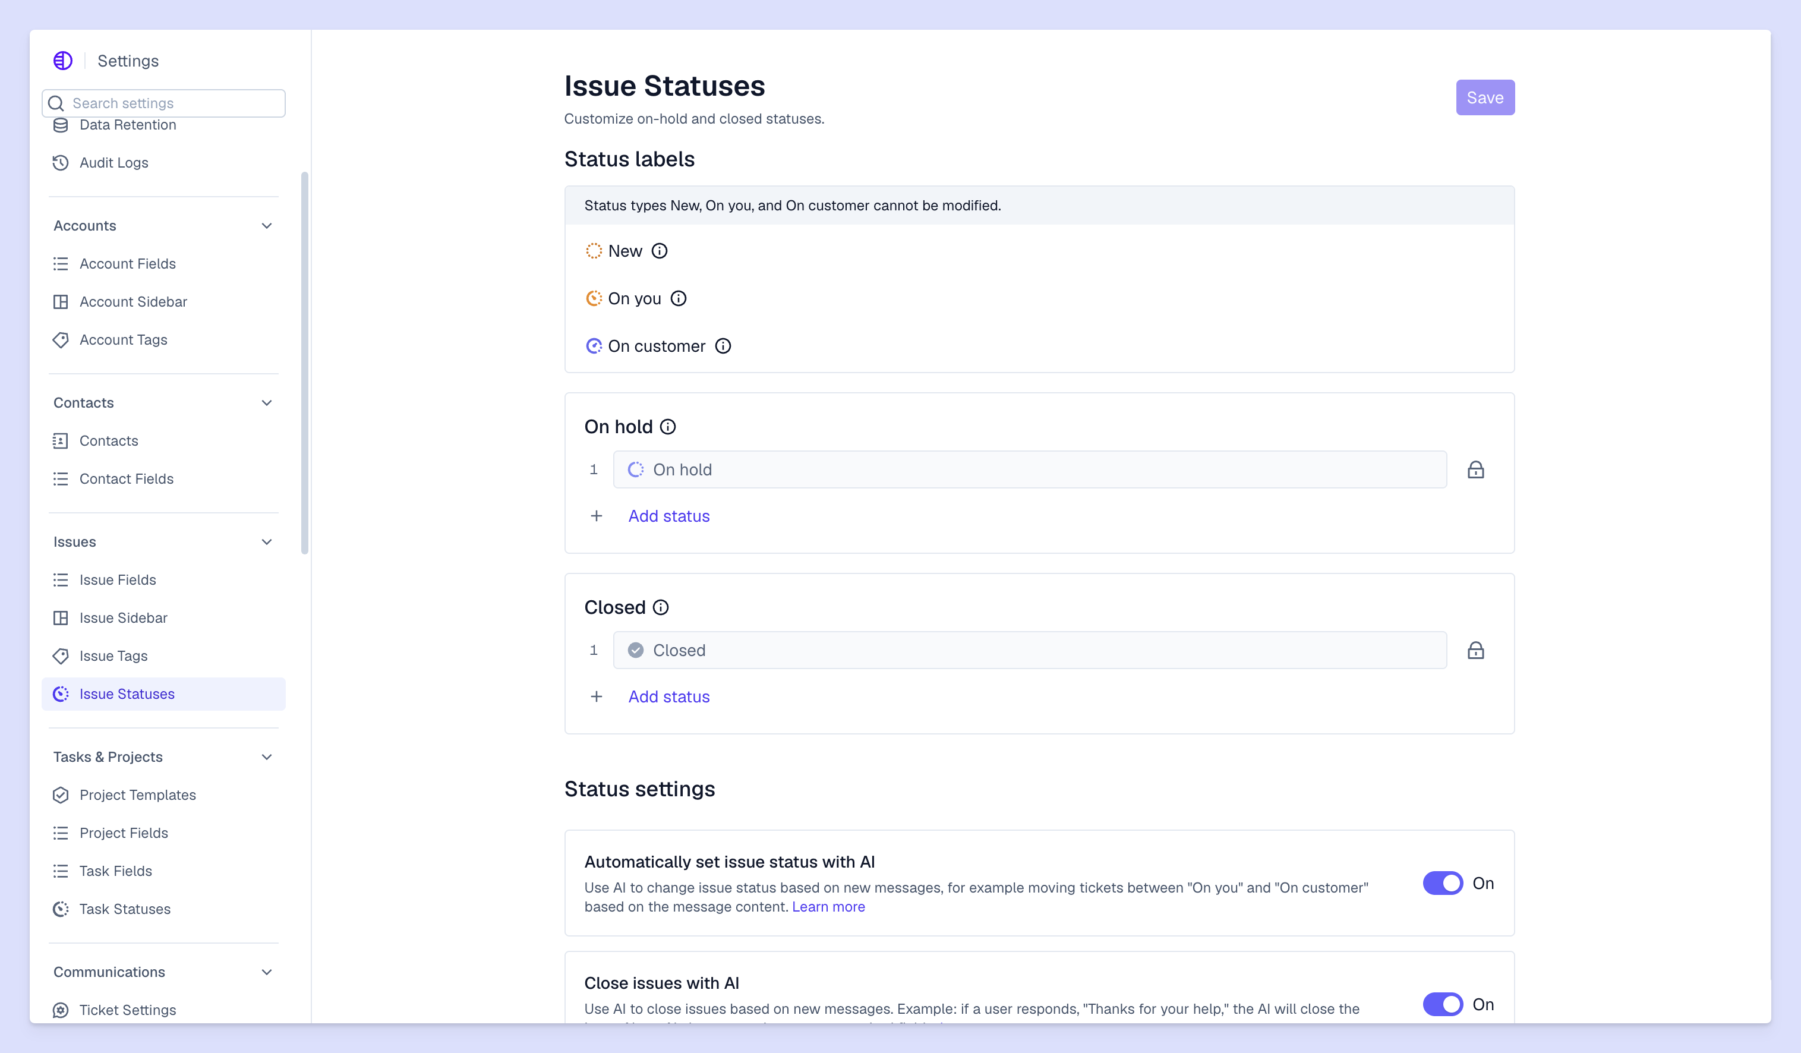Click Add status under Closed
Viewport: 1801px width, 1053px height.
pyautogui.click(x=668, y=696)
